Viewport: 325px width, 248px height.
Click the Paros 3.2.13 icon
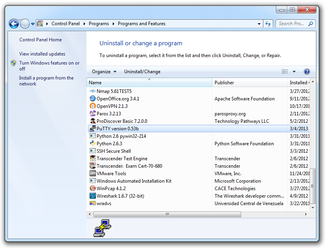coord(92,113)
